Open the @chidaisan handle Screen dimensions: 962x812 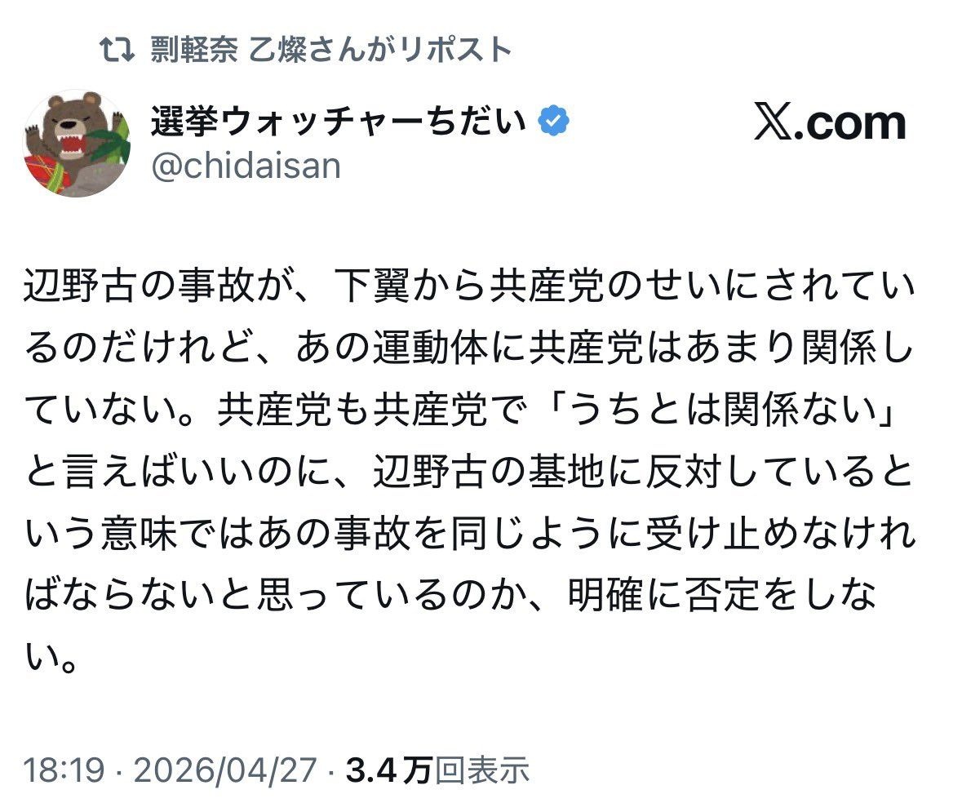[245, 166]
